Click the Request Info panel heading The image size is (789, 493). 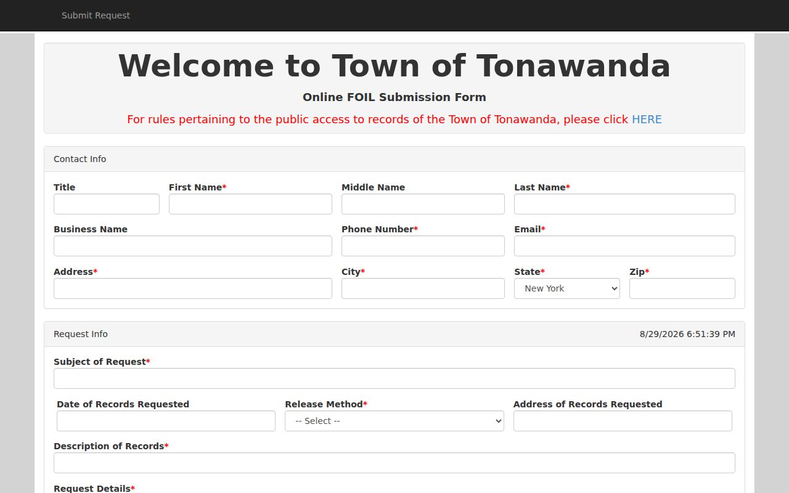point(394,334)
